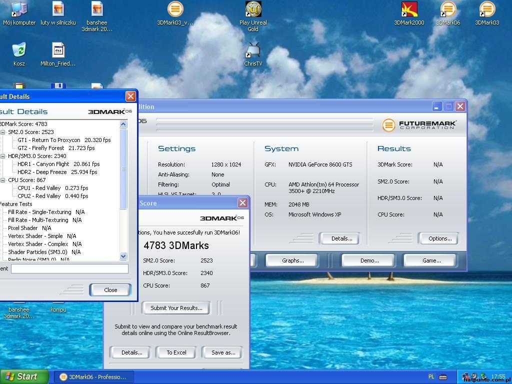Select HDR1 - Canyon Flight row

point(58,164)
